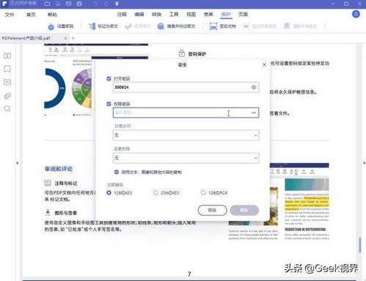366x281 pixels.
Task: Expand the right panel with arrow handle
Action: [364, 163]
